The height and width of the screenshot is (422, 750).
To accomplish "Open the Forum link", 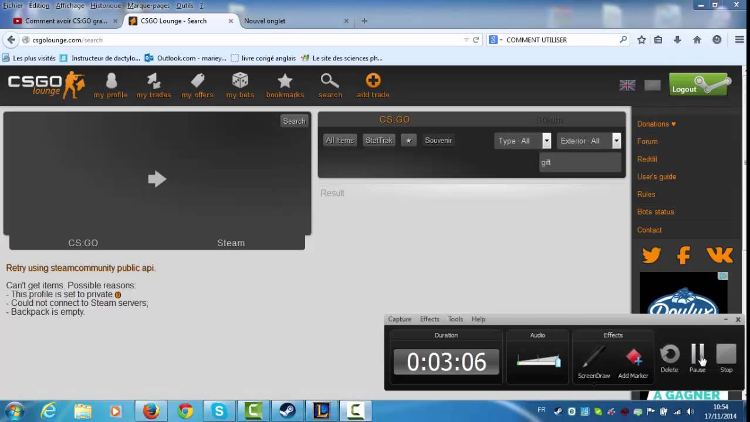I will [647, 141].
